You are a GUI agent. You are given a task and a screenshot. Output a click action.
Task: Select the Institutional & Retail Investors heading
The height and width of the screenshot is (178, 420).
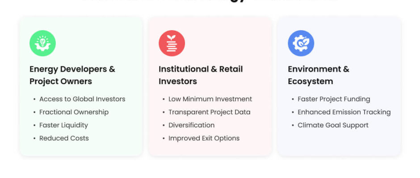pyautogui.click(x=201, y=75)
